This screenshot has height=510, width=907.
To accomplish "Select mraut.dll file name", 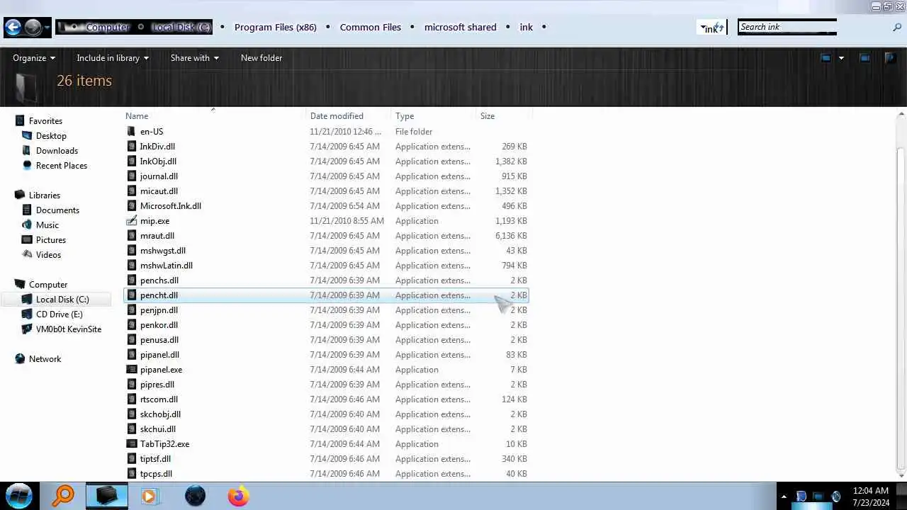I will click(x=157, y=236).
